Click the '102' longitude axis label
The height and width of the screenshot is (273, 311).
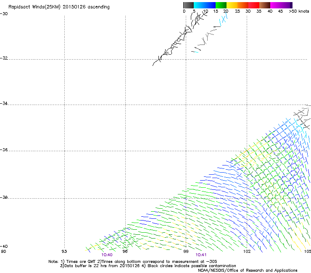click(247, 252)
